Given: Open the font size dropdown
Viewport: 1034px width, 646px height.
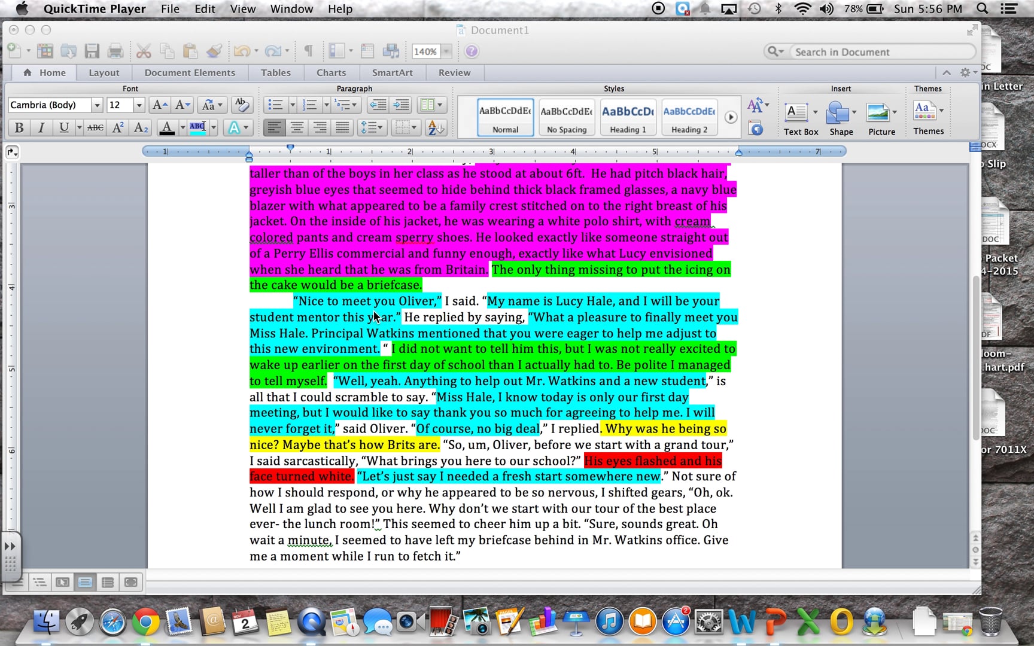Looking at the screenshot, I should pos(139,105).
